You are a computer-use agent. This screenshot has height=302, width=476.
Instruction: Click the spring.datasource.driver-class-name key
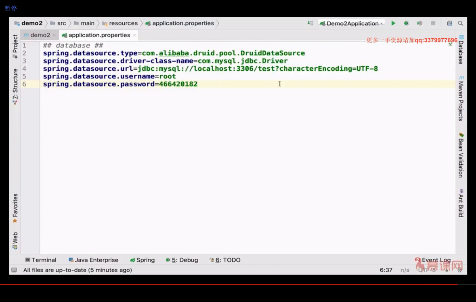[x=118, y=61]
